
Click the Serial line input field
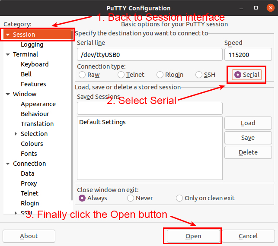(x=150, y=54)
